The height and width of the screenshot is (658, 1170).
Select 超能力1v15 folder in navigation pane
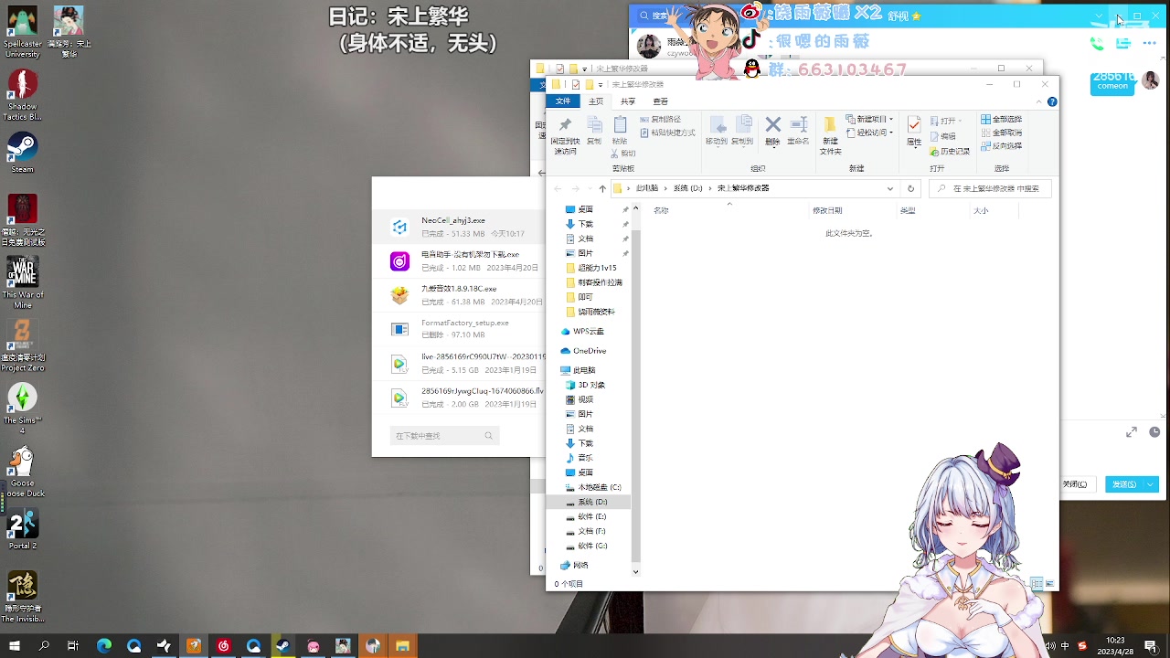[590, 268]
